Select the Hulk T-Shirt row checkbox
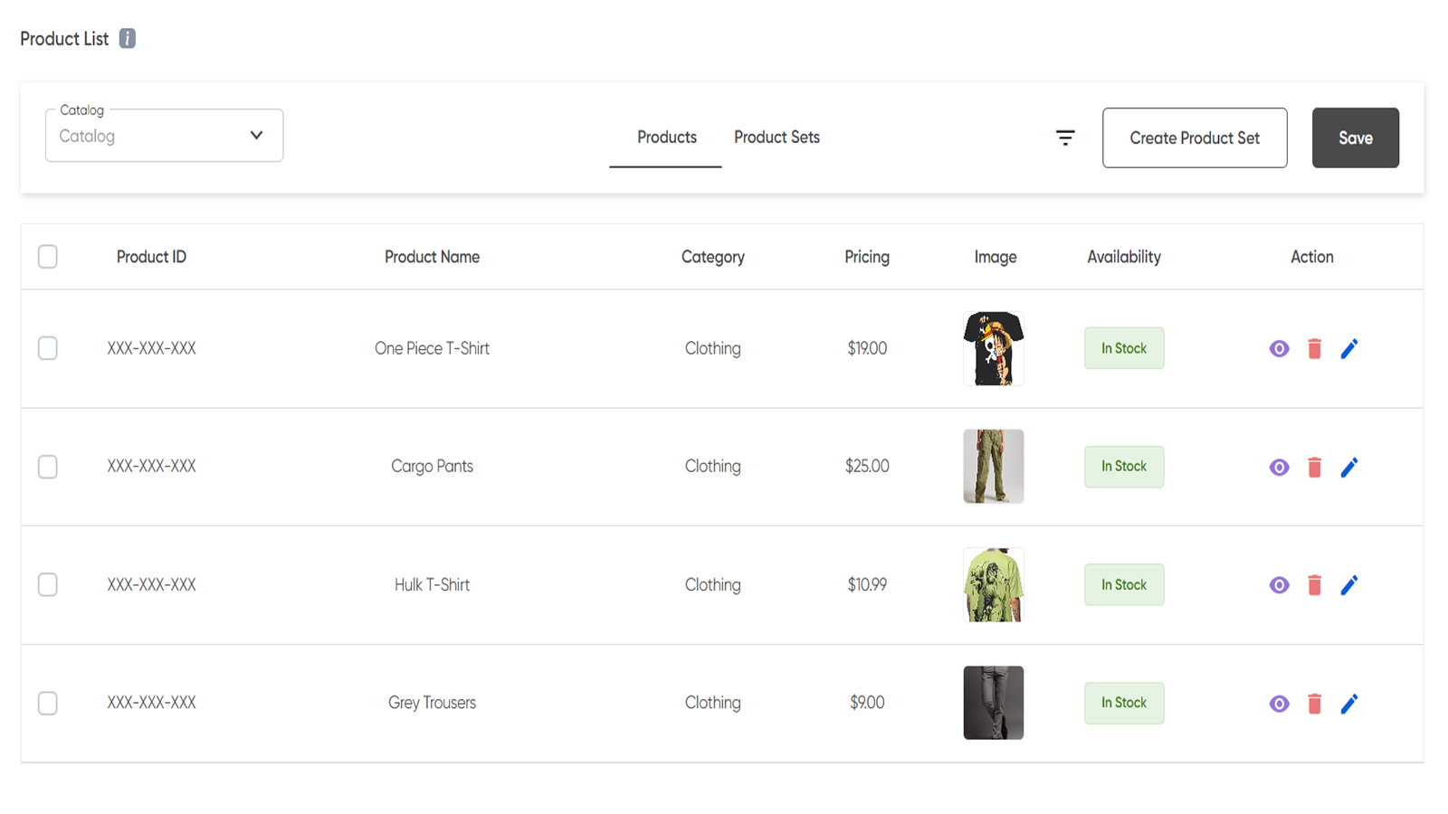Image resolution: width=1448 pixels, height=814 pixels. click(48, 585)
